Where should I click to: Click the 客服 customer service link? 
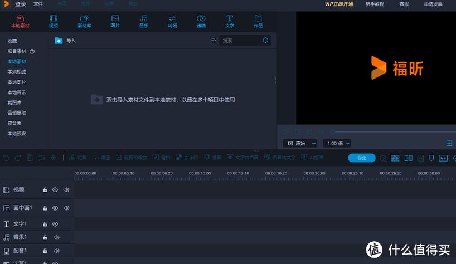click(x=404, y=4)
